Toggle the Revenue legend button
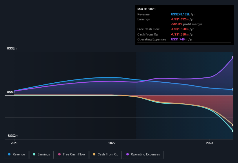The width and height of the screenshot is (238, 163). coord(17,155)
